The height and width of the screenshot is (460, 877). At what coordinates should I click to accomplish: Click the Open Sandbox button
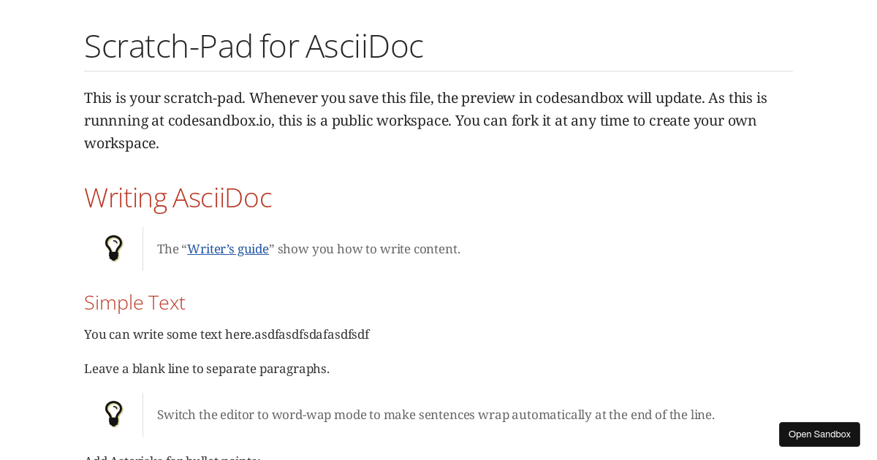point(819,434)
